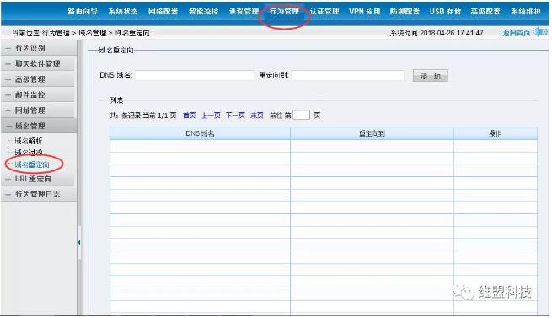Select 域名解析 in the sidebar tree

coord(29,141)
